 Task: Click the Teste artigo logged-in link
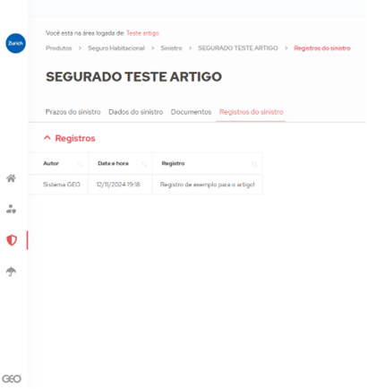tap(142, 33)
